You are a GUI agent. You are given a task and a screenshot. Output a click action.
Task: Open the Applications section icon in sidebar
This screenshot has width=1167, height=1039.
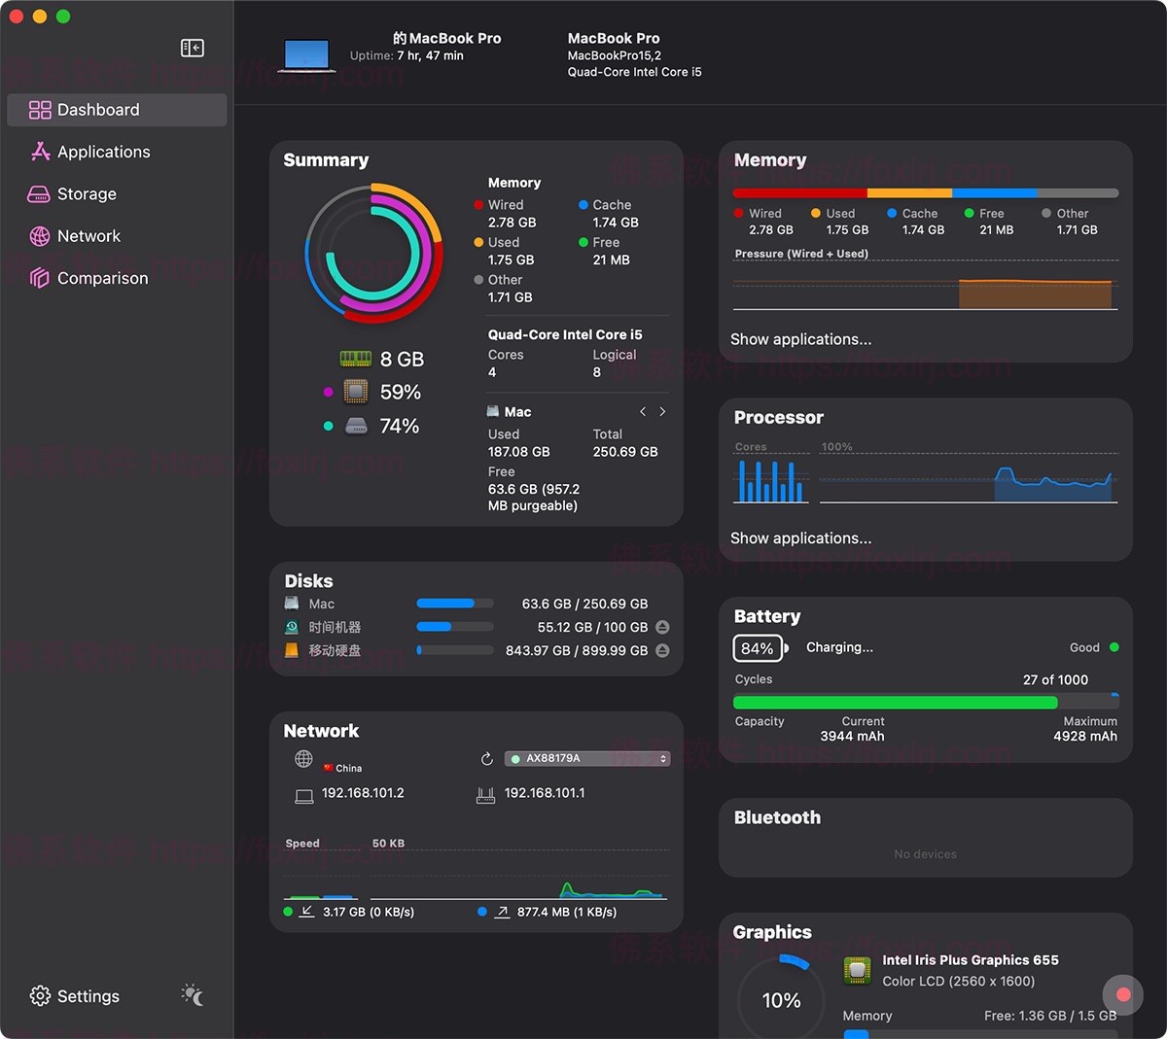[39, 152]
